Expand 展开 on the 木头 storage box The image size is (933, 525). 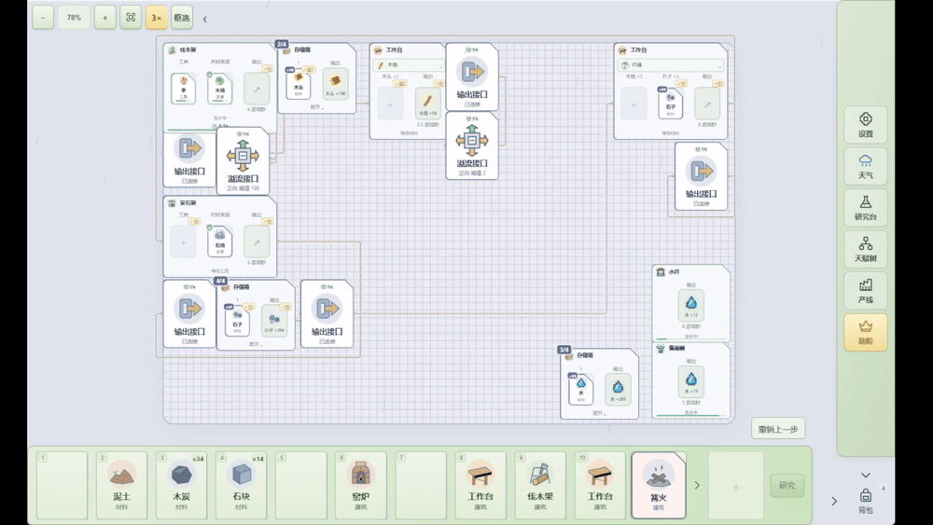tap(316, 107)
